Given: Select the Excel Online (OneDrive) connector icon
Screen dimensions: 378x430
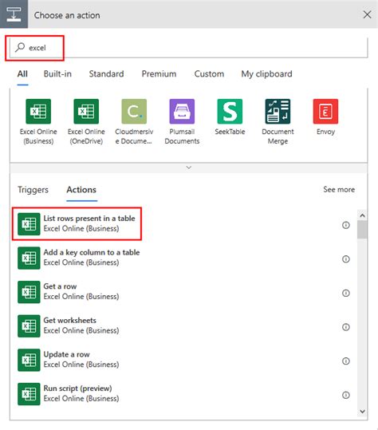Looking at the screenshot, I should click(x=86, y=112).
